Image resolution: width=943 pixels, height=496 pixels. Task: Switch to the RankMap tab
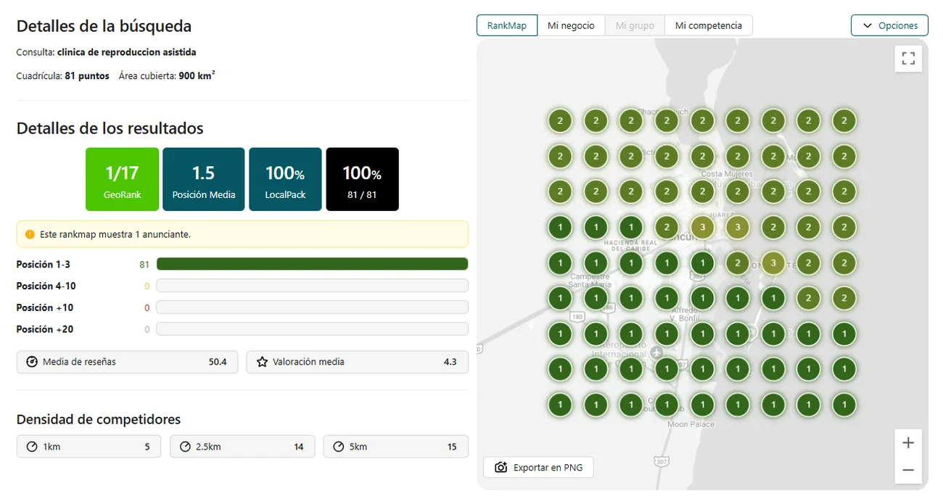pos(506,25)
